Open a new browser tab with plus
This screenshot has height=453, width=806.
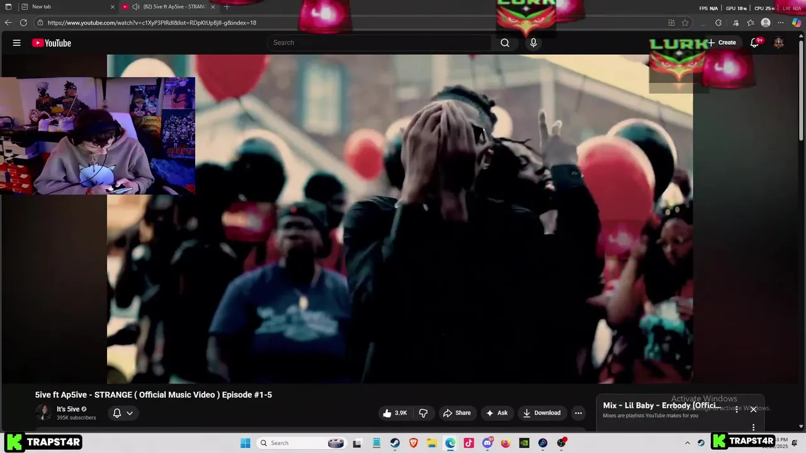pyautogui.click(x=227, y=7)
